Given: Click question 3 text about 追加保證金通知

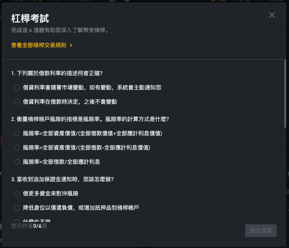Looking at the screenshot, I should click(x=62, y=179).
